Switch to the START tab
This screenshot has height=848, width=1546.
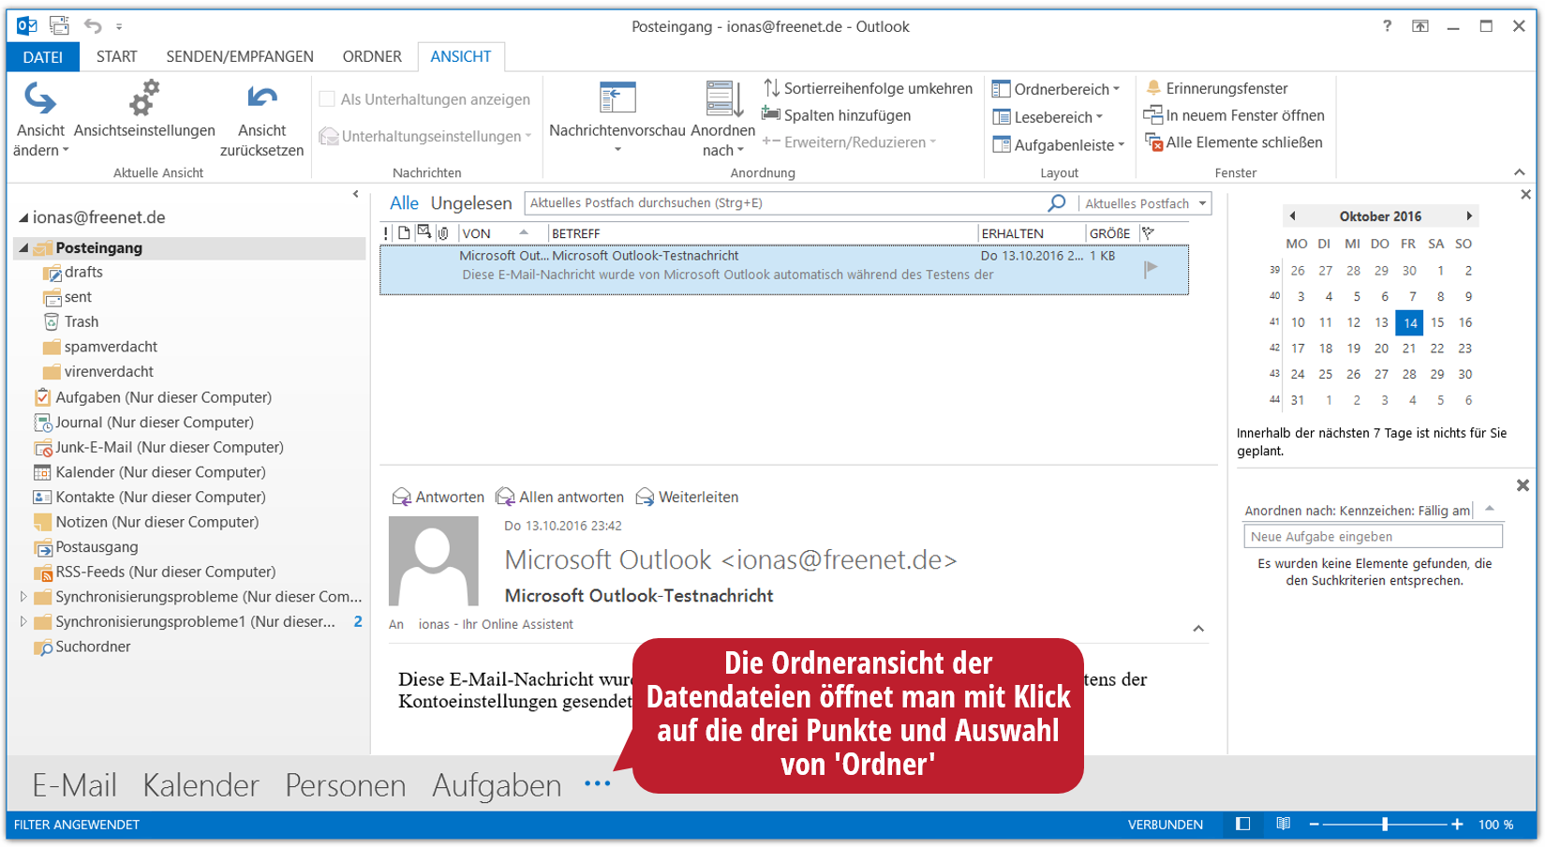click(116, 56)
